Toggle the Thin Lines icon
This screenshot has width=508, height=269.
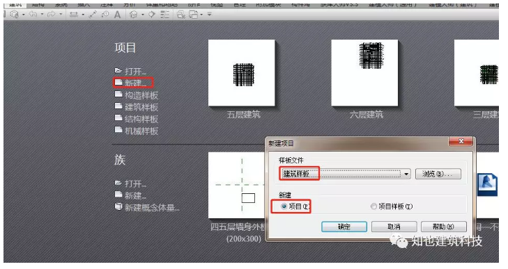point(165,15)
